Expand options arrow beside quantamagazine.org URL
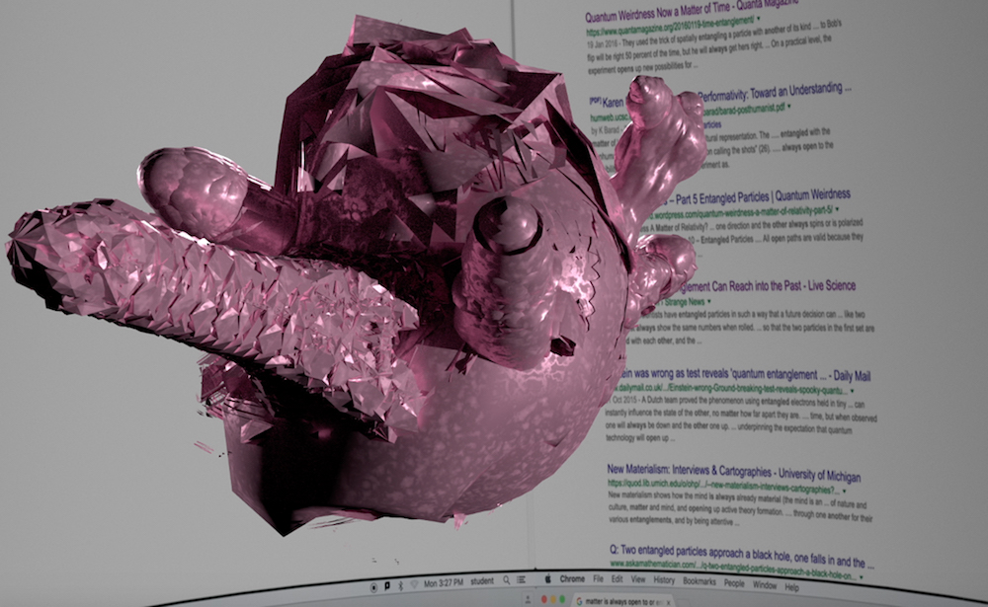Image resolution: width=988 pixels, height=607 pixels. [x=759, y=20]
